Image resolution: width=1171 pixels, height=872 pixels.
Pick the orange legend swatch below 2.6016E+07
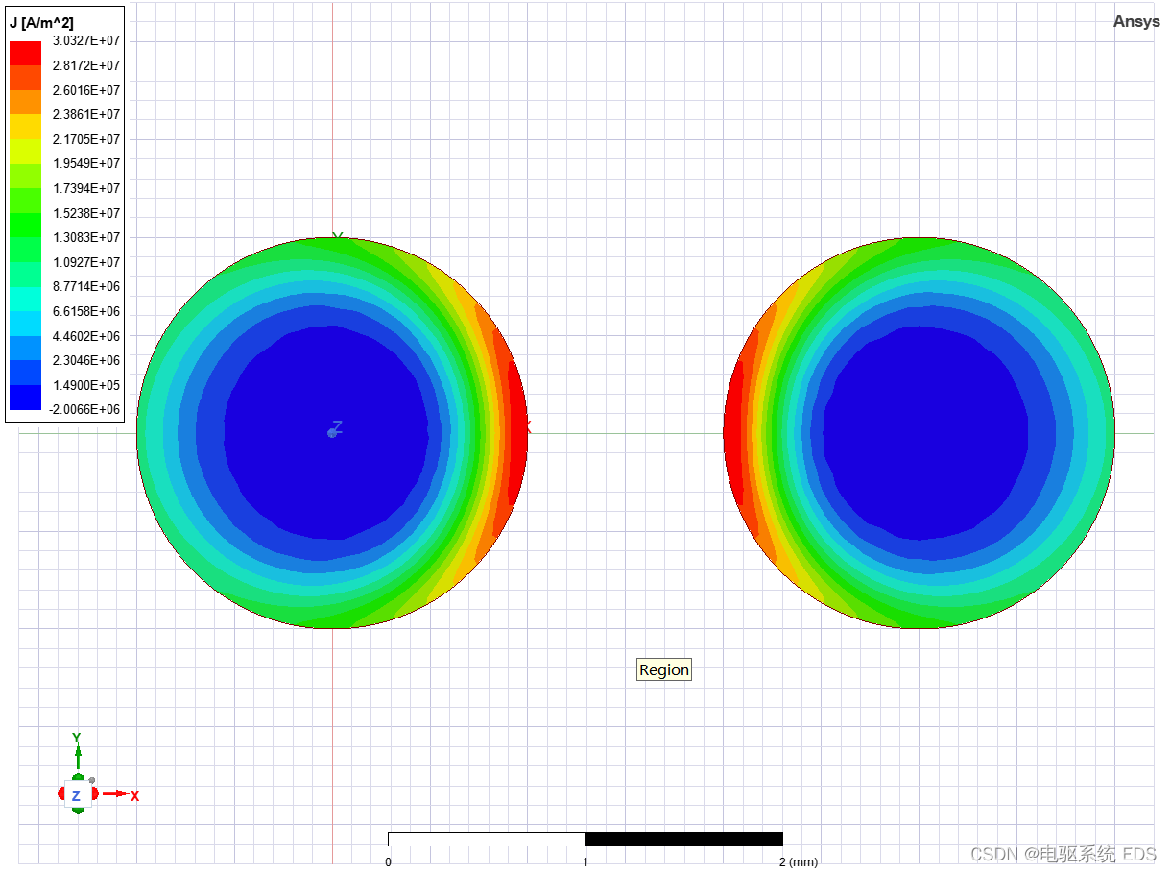[x=26, y=103]
